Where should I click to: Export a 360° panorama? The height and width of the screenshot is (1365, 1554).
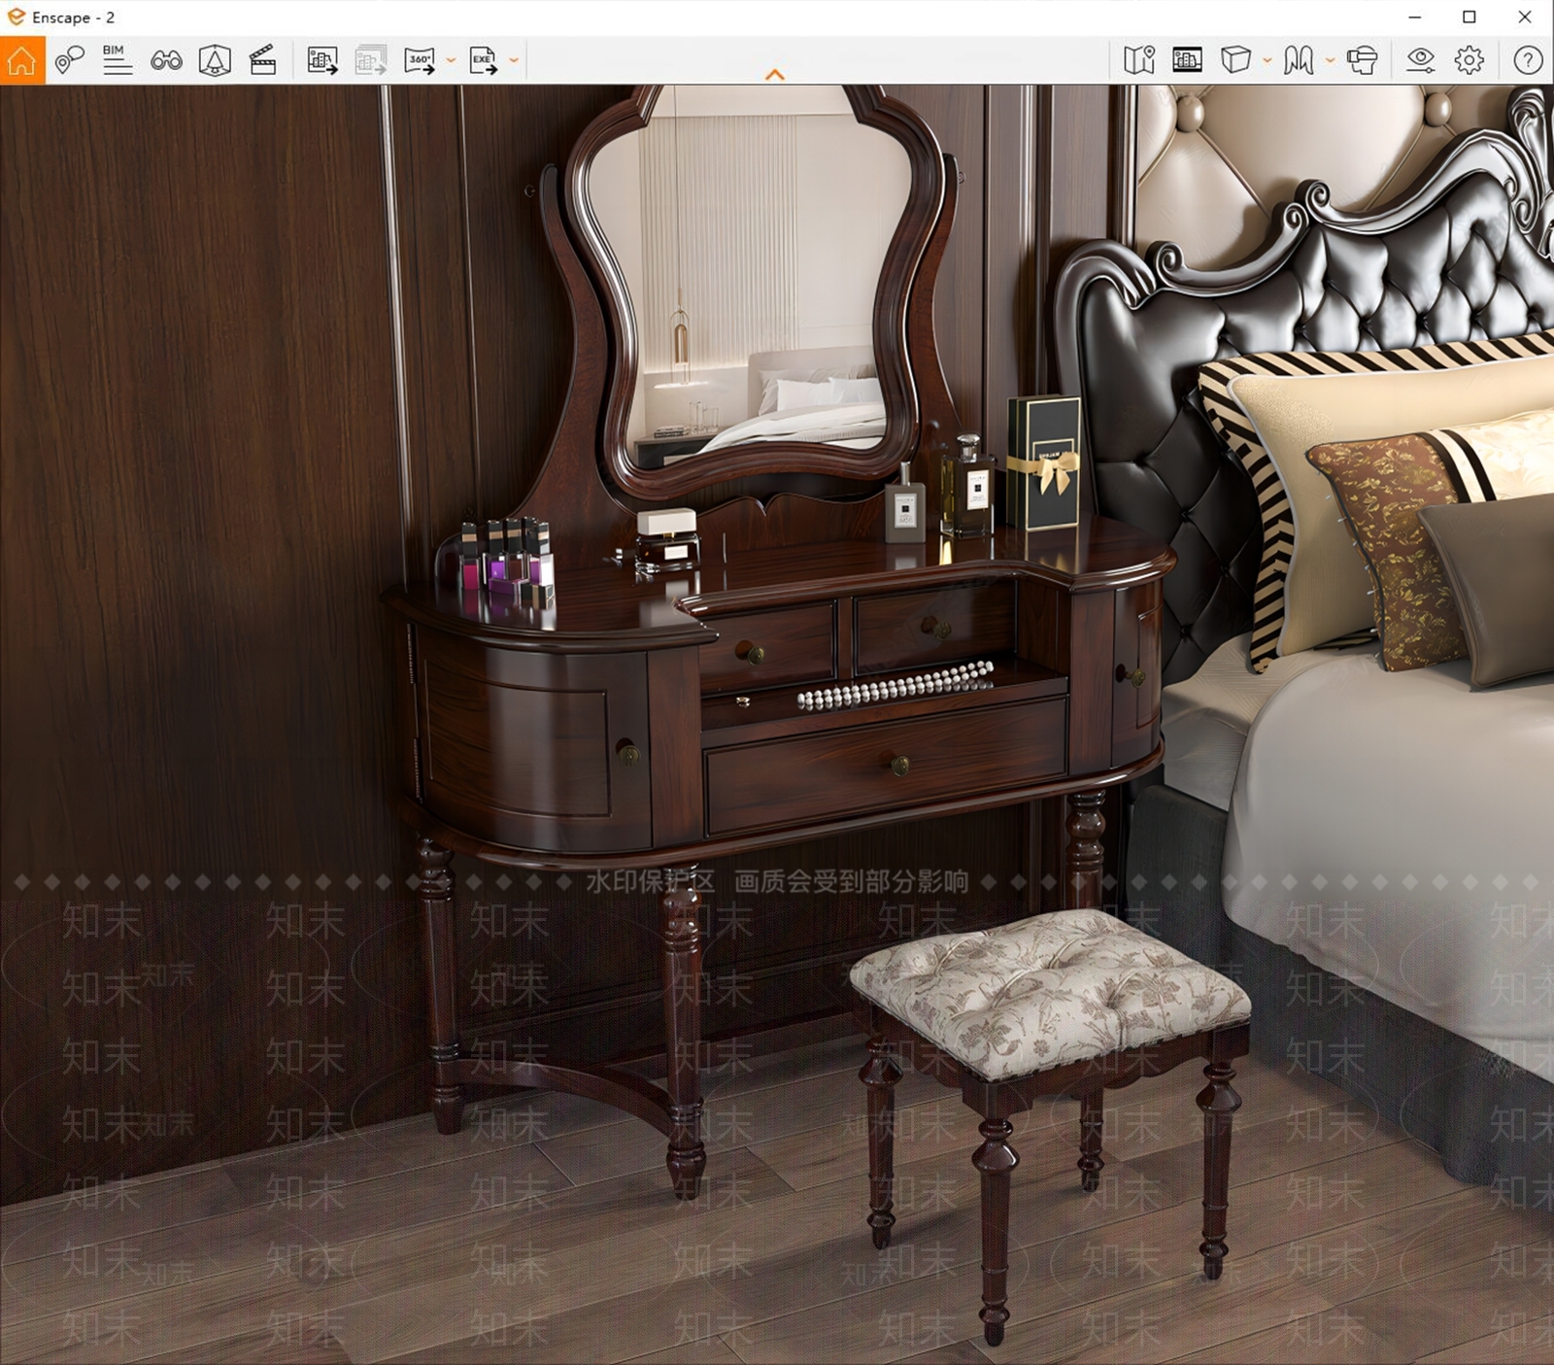coord(421,60)
